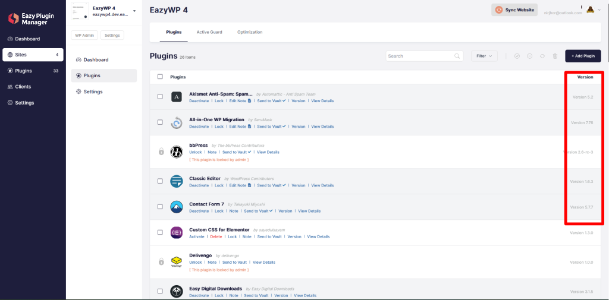Click the Edit Note document icon for Akismet
The image size is (609, 300).
tap(250, 101)
